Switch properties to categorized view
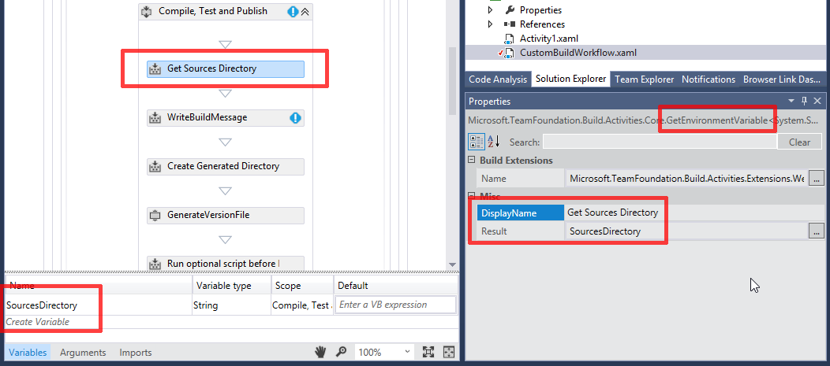 tap(477, 142)
